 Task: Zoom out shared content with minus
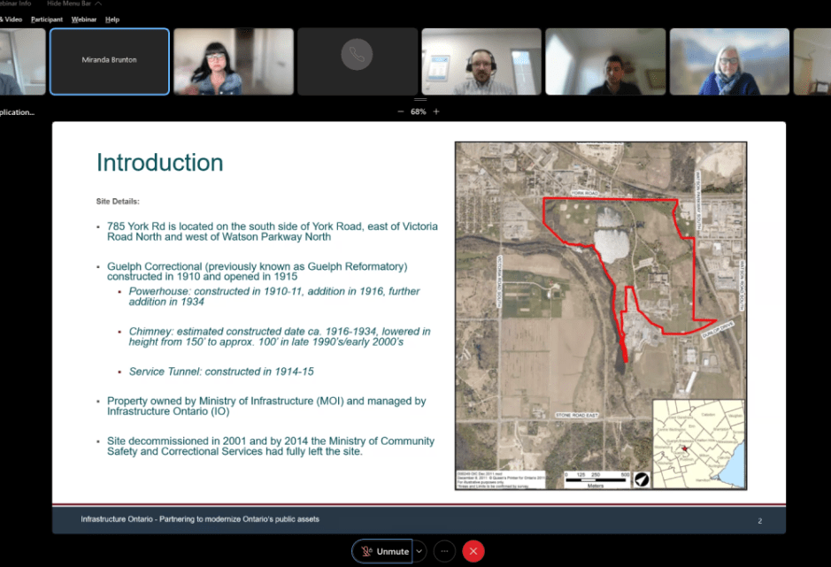pyautogui.click(x=400, y=112)
